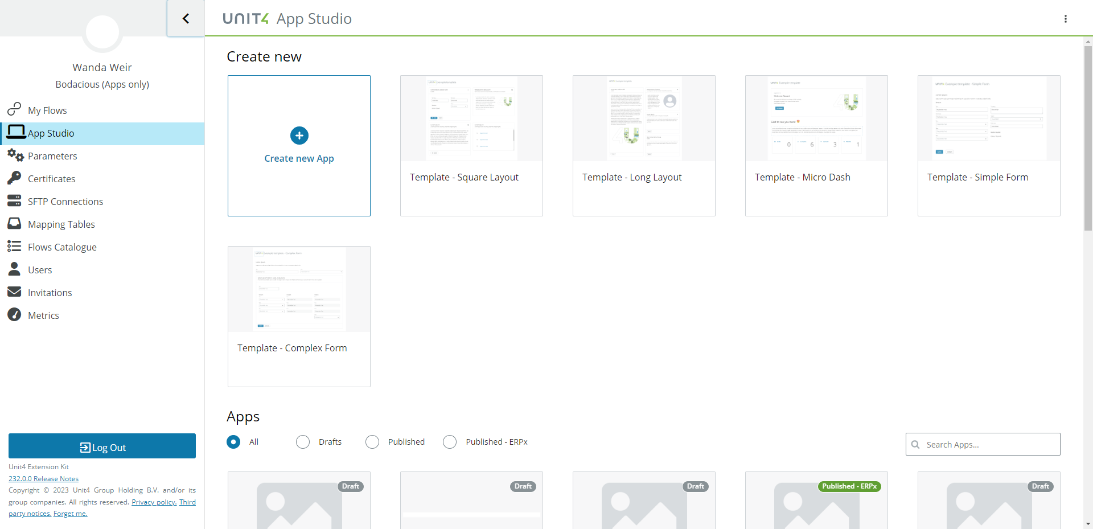Choose Template - Micro Dash thumbnail
This screenshot has width=1093, height=529.
pyautogui.click(x=816, y=118)
